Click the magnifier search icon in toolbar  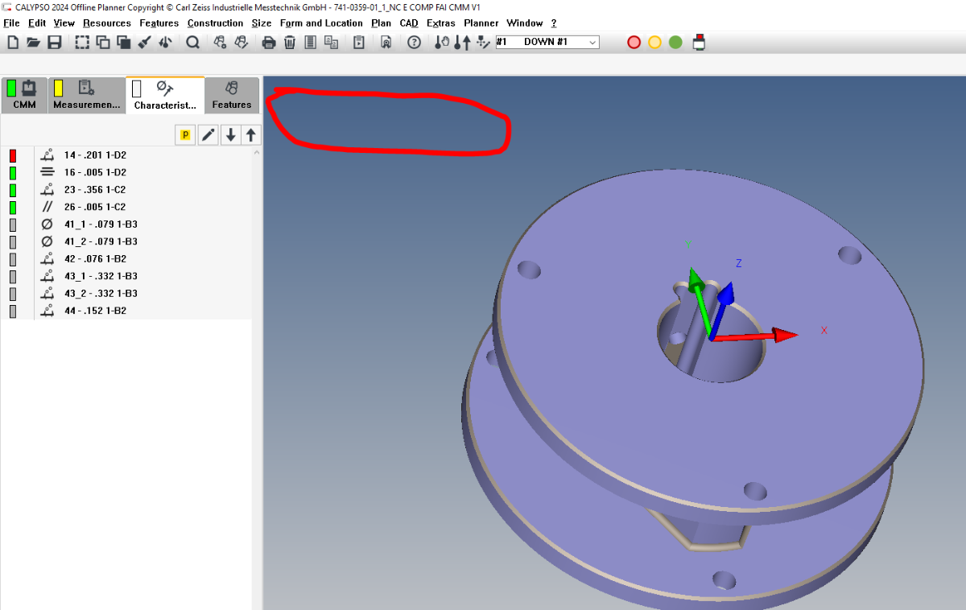click(192, 43)
